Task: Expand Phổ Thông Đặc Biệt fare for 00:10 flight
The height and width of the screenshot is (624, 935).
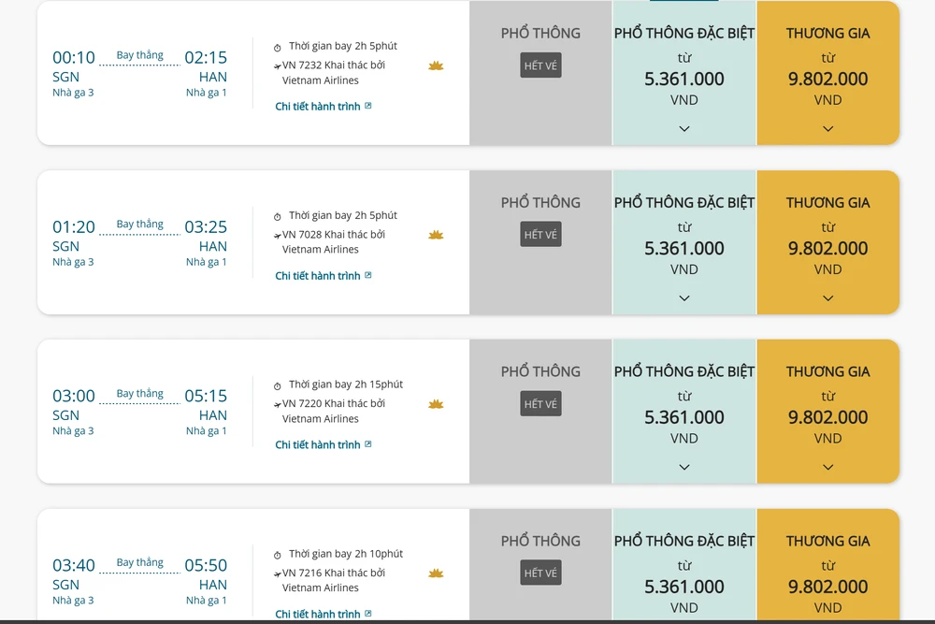Action: (684, 129)
